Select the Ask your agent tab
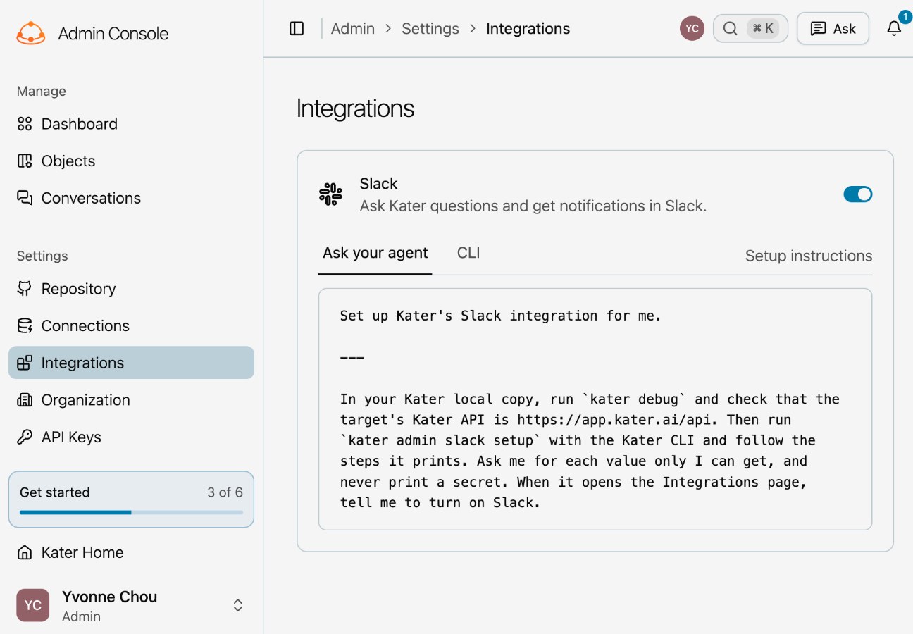The image size is (913, 634). point(375,253)
